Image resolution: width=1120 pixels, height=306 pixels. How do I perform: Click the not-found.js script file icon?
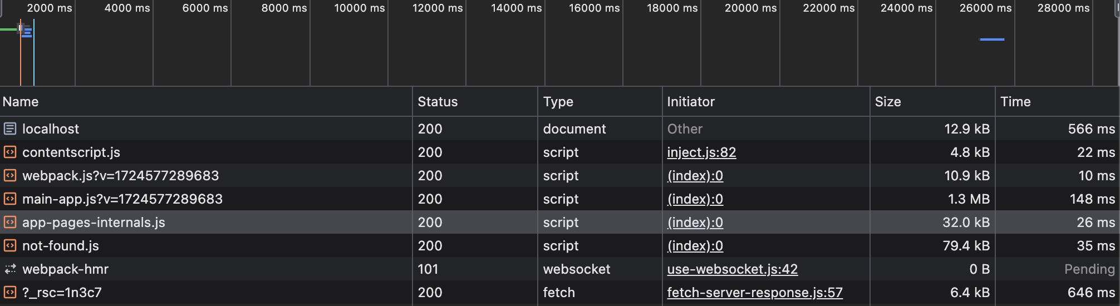coord(10,246)
